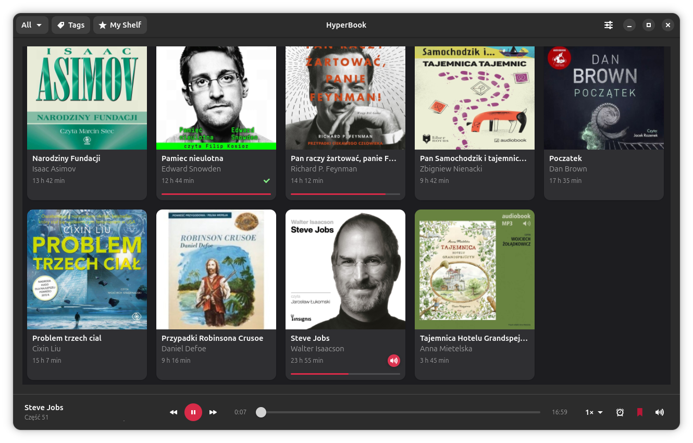Click the remaining time 16:59

[560, 412]
